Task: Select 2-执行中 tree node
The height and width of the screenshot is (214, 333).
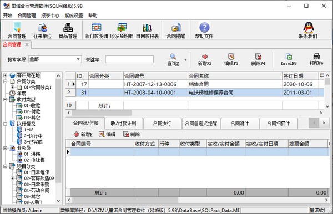Action: tap(33, 136)
